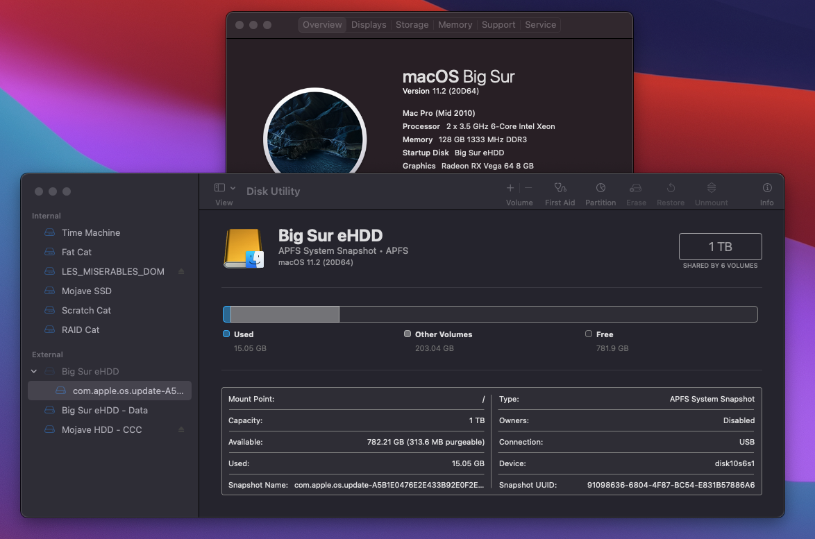The height and width of the screenshot is (539, 815).
Task: Click the Erase toolbar icon
Action: [x=636, y=187]
